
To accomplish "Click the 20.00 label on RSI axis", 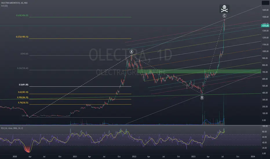I will [264, 148].
